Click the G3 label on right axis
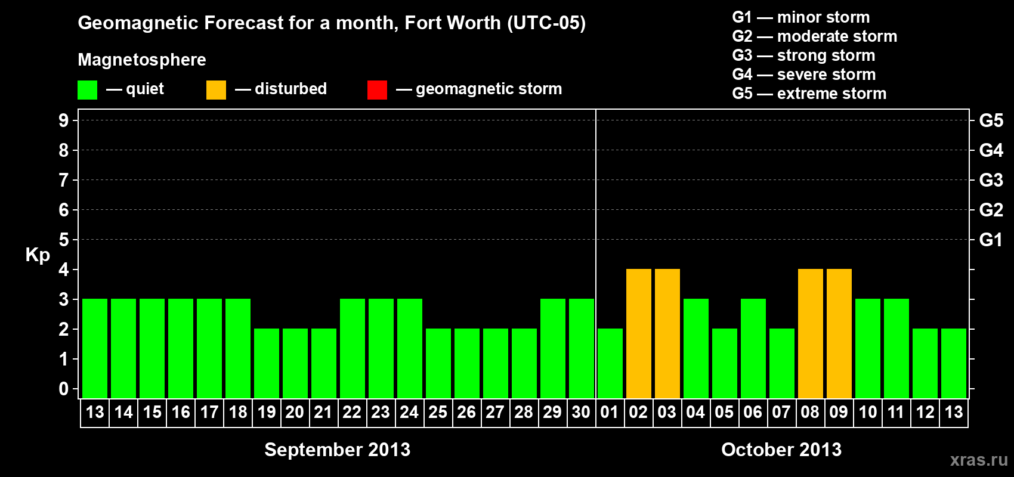Image resolution: width=1014 pixels, height=477 pixels. (991, 180)
